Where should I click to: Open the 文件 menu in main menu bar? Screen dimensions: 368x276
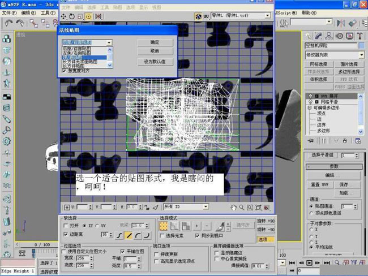tap(9, 12)
